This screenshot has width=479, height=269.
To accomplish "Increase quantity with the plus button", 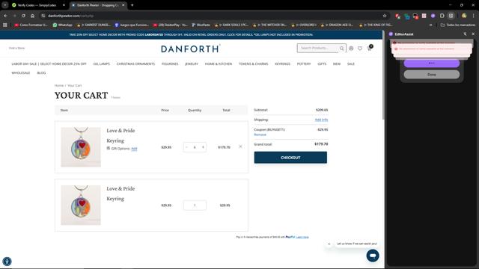I will [x=203, y=147].
